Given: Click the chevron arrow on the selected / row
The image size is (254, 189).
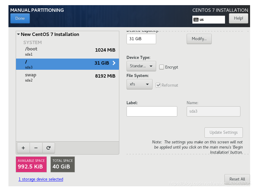Looking at the screenshot, I should (114, 63).
